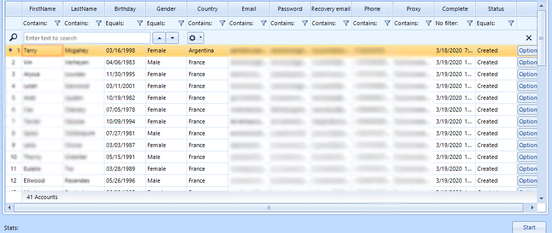This screenshot has width=552, height=233.
Task: Click the '41 Accounts' summary footer
Action: pyautogui.click(x=42, y=197)
